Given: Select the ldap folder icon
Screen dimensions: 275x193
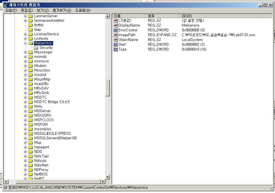Looking at the screenshot, I should point(31,30).
